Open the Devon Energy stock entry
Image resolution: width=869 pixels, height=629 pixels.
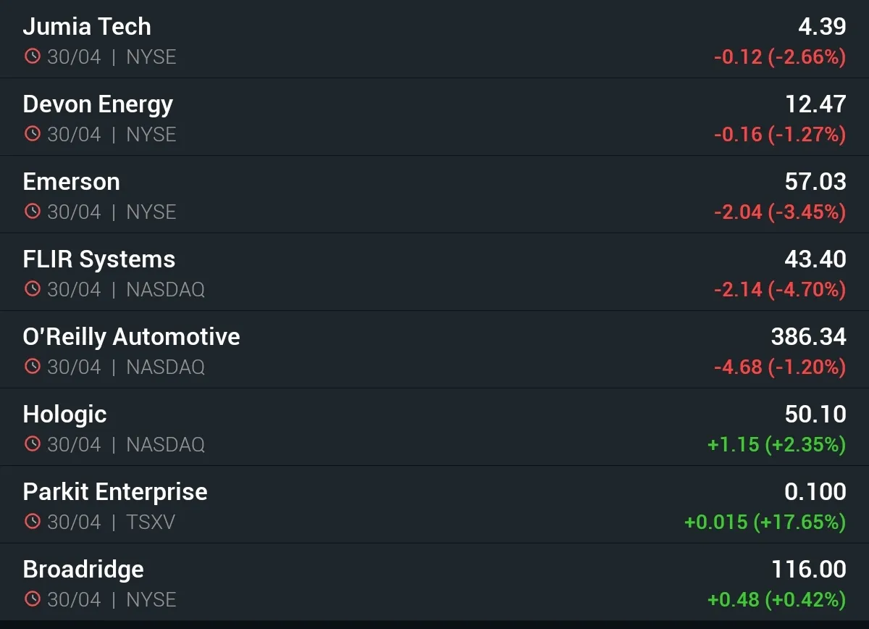point(434,117)
